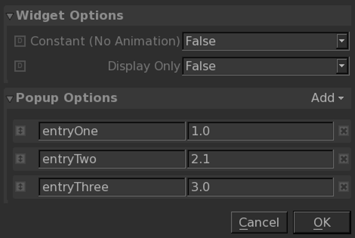355x238 pixels.
Task: Click the value field showing 3.0
Action: pos(260,187)
